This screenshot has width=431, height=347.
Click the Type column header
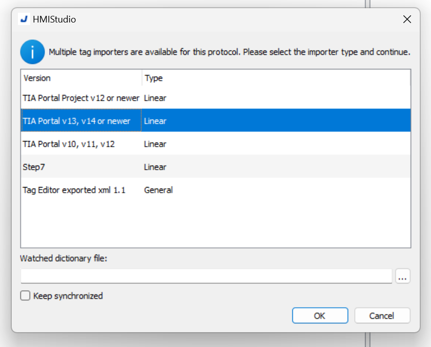pos(276,78)
